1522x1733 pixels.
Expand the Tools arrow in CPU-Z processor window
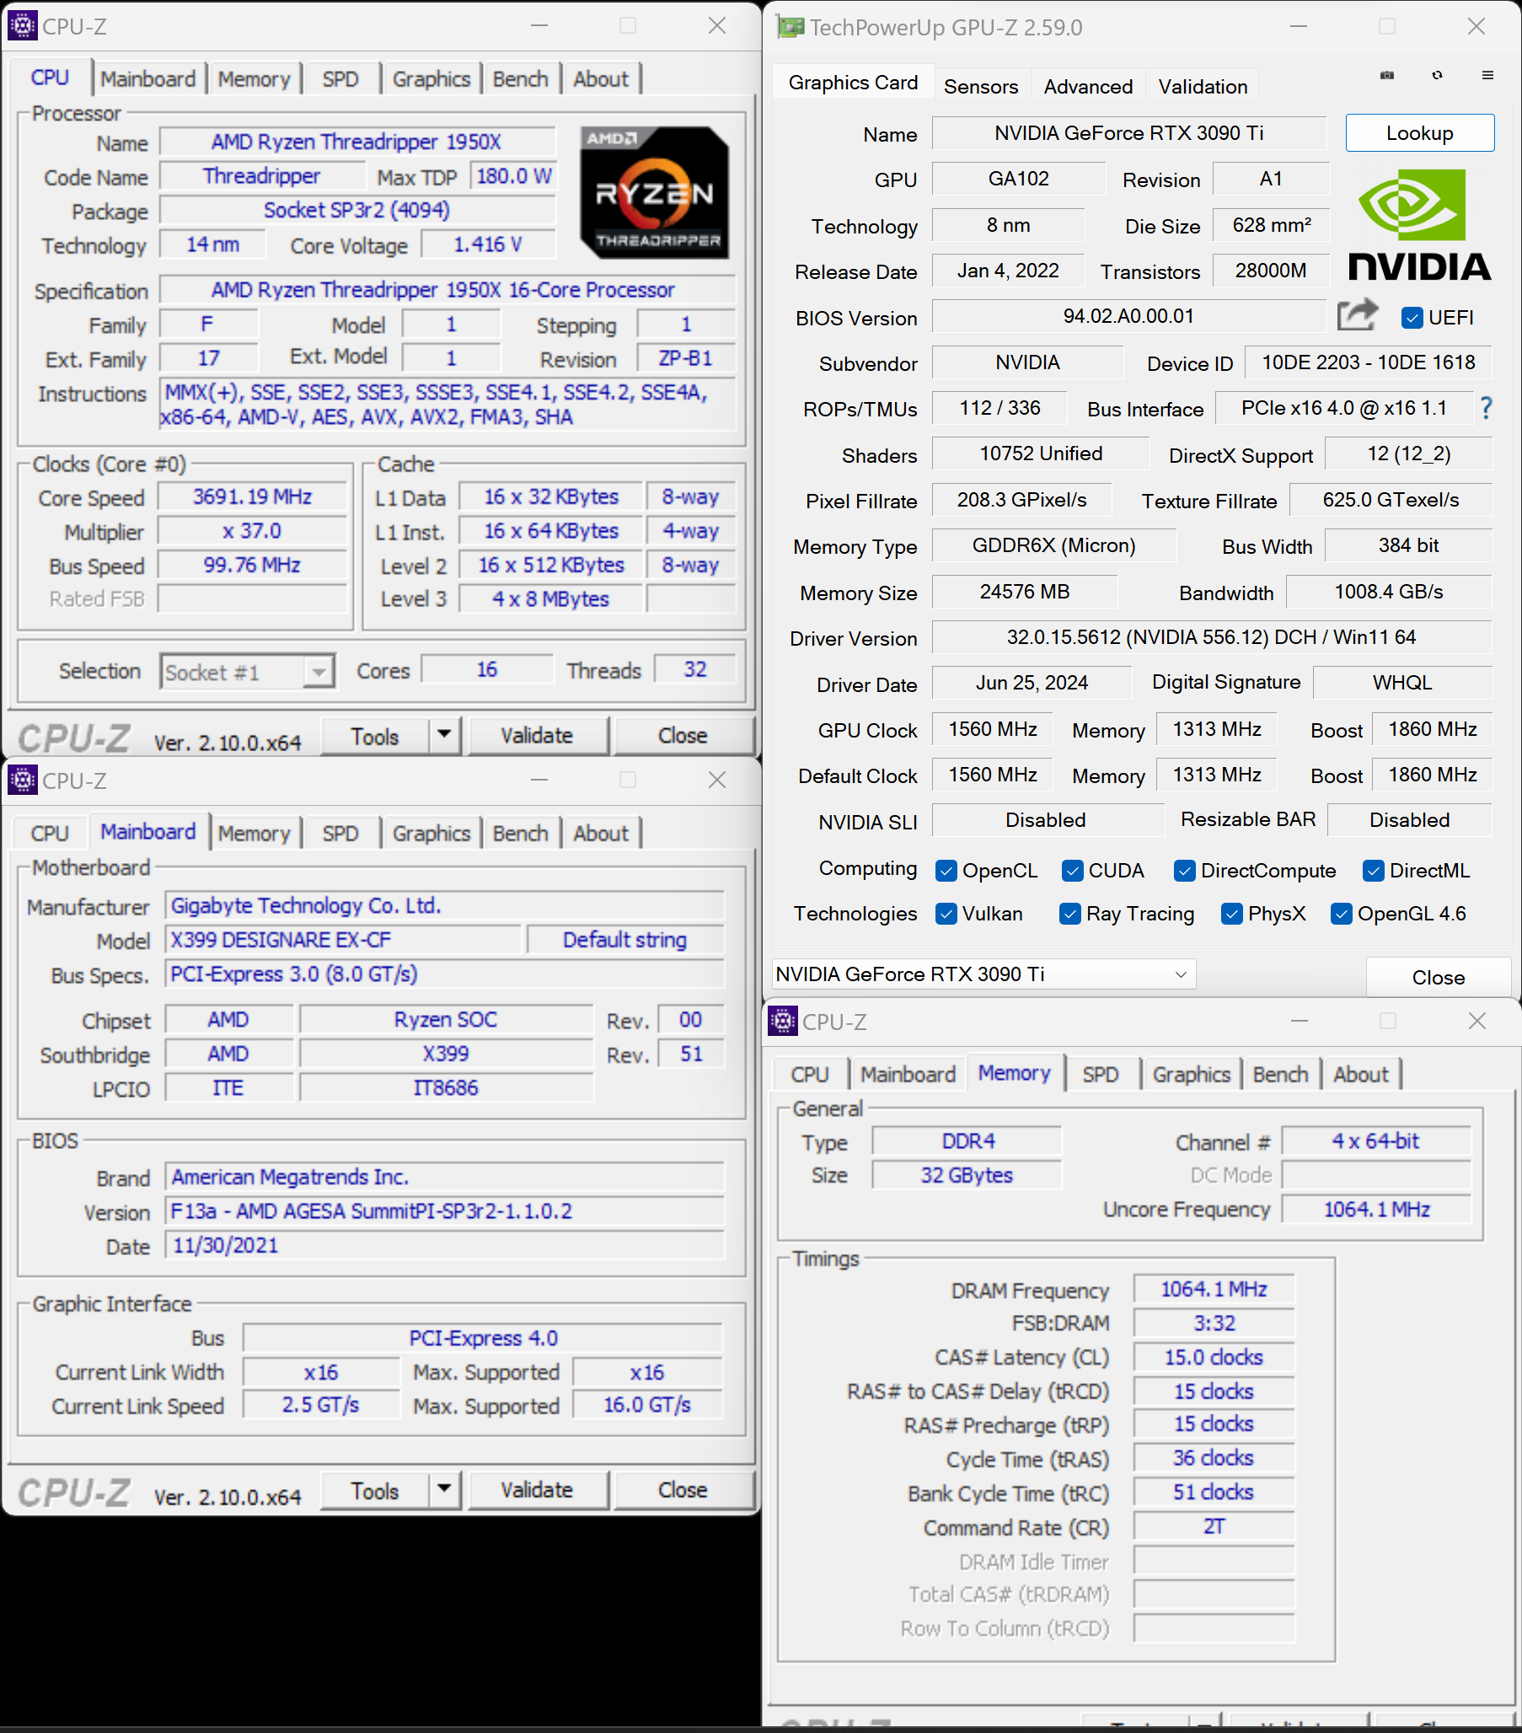444,735
